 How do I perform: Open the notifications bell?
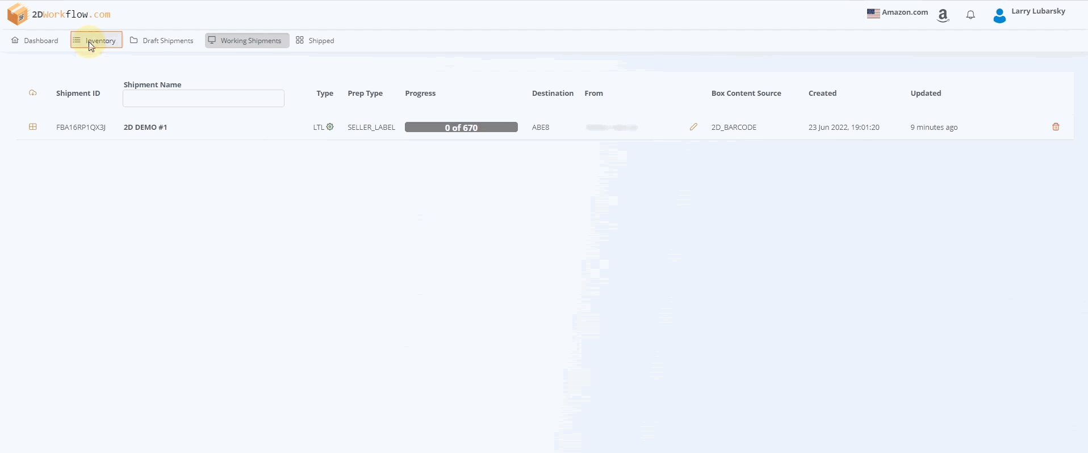(970, 15)
